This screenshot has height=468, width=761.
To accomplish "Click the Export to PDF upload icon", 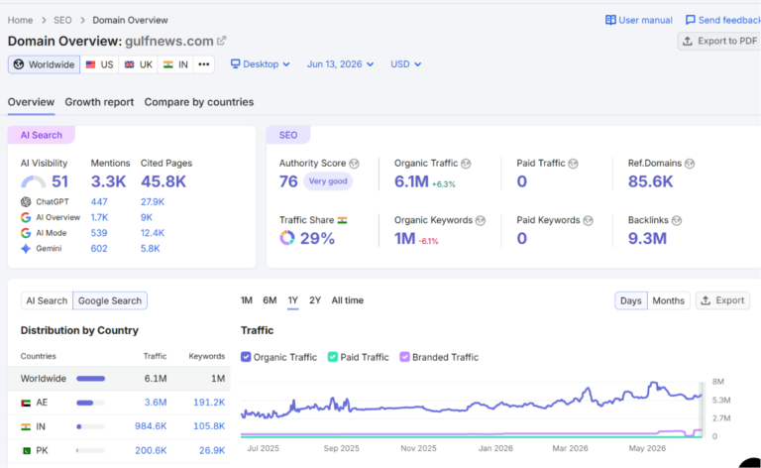I will (x=688, y=42).
